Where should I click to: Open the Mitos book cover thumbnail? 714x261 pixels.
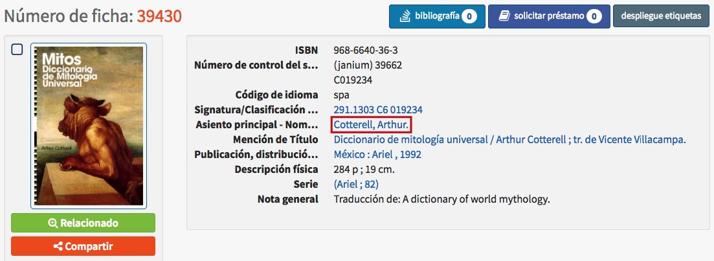tap(89, 126)
